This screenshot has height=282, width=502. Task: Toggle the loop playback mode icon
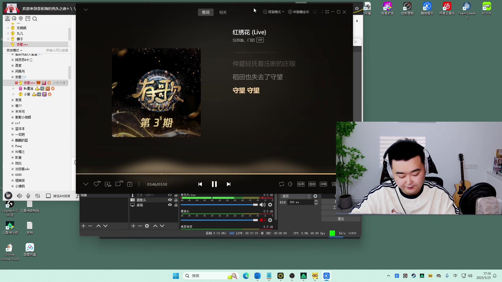coord(281,184)
